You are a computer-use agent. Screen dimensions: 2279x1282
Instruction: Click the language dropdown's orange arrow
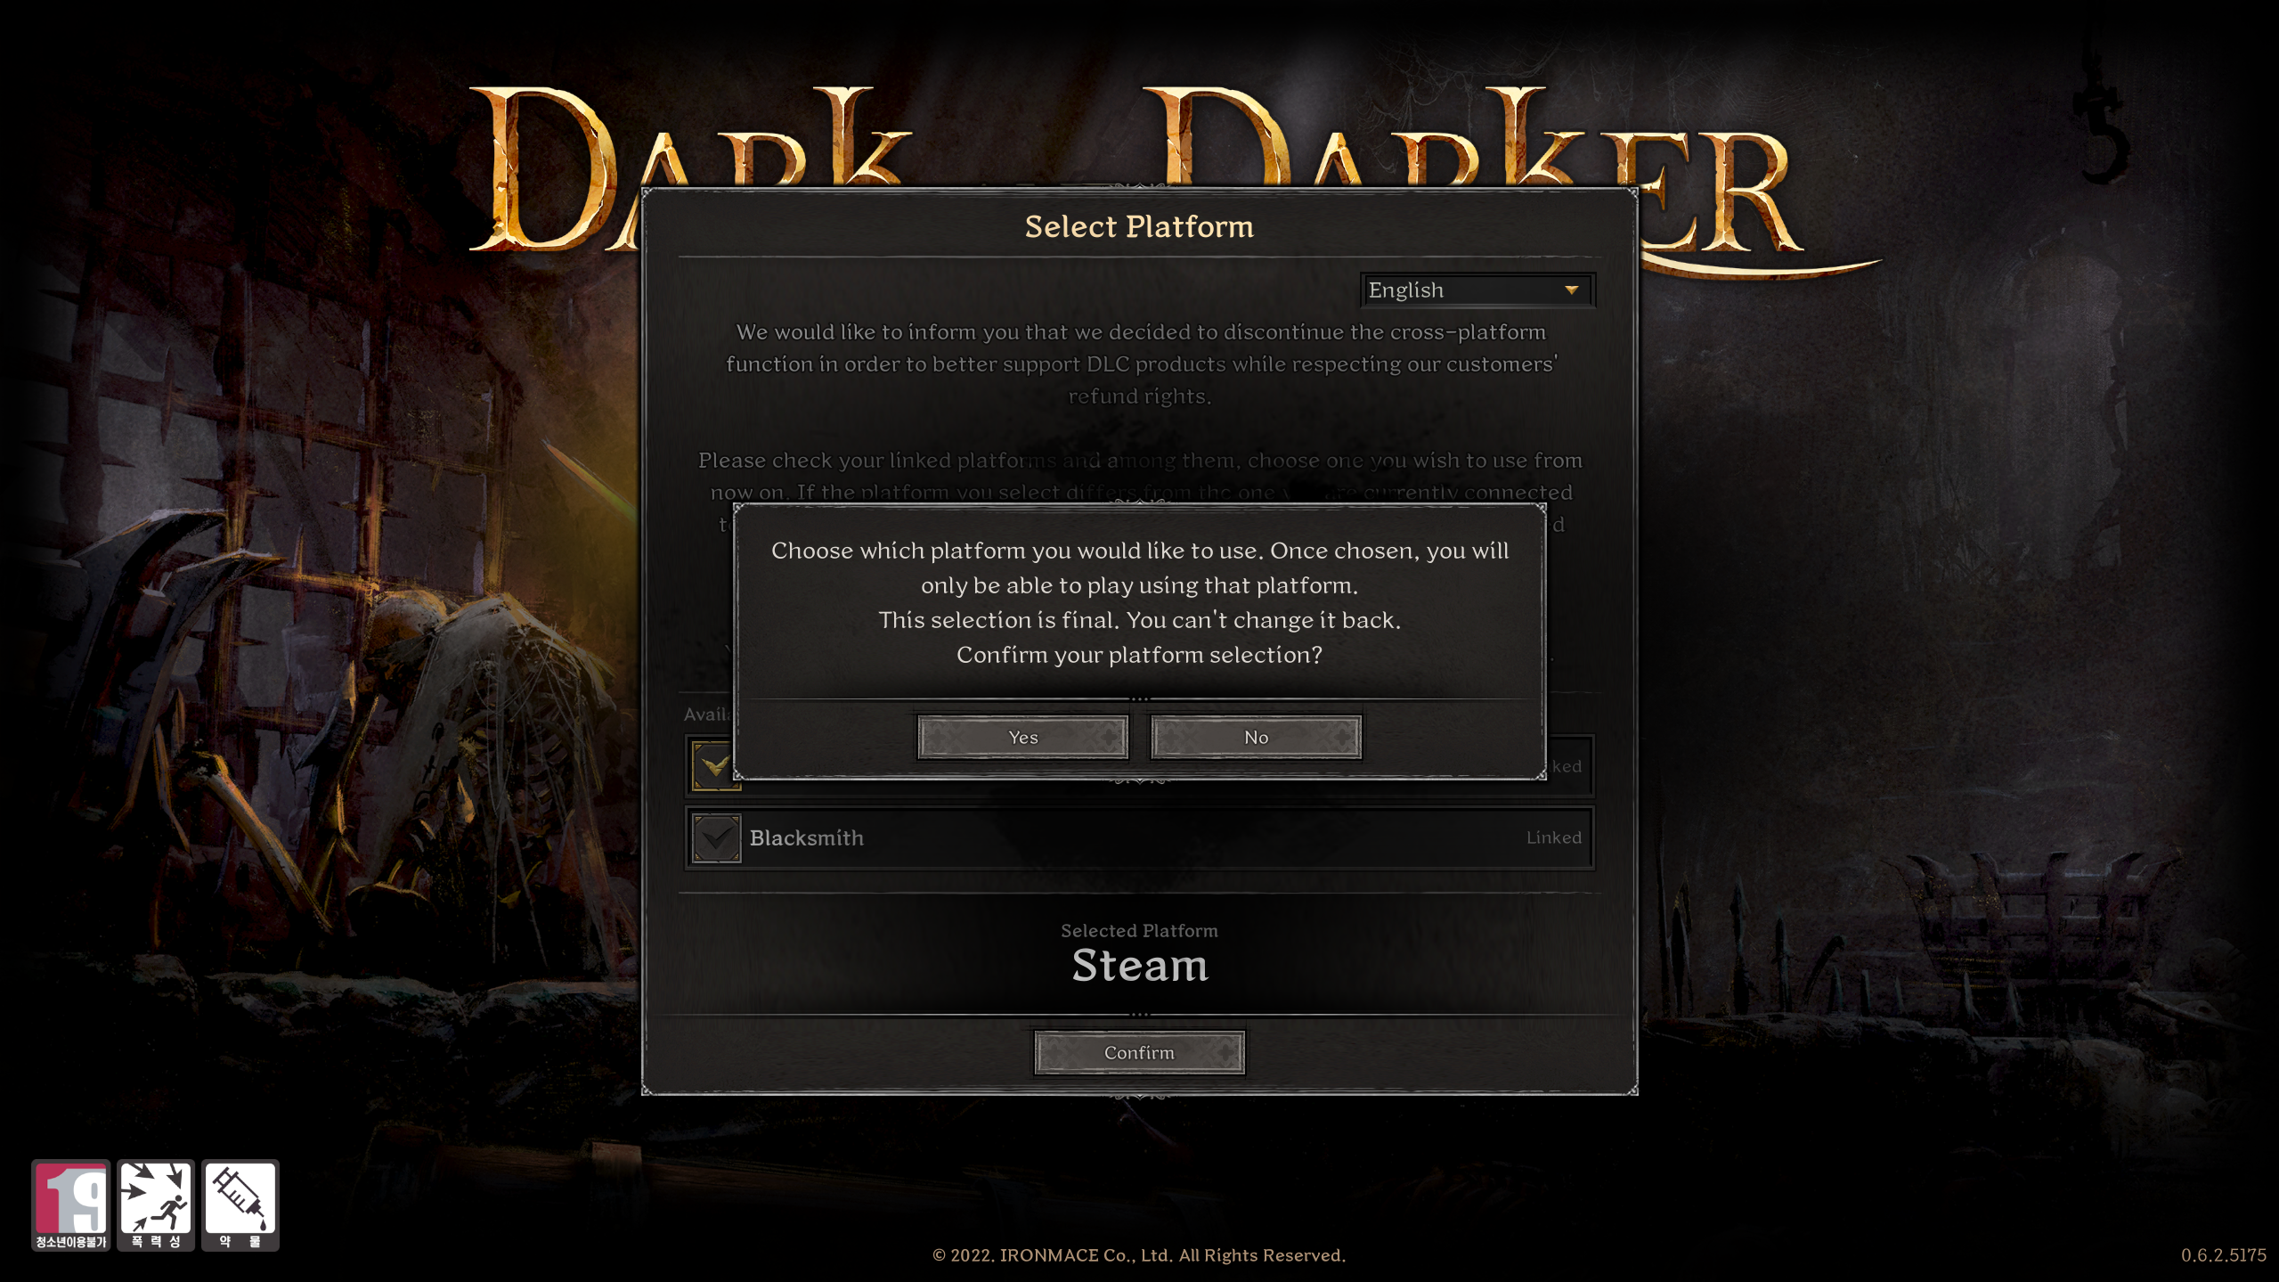1572,290
